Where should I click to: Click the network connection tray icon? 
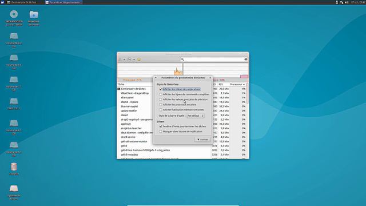[342, 2]
